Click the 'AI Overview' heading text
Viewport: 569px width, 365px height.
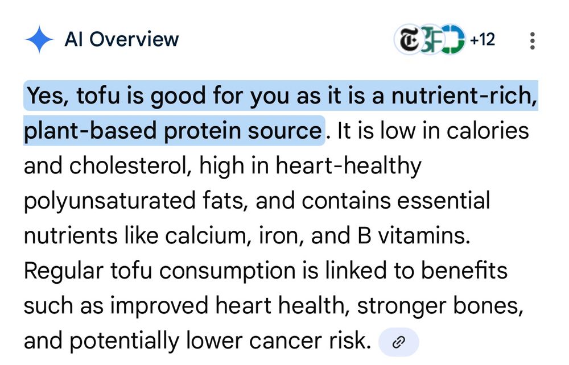[x=121, y=39]
